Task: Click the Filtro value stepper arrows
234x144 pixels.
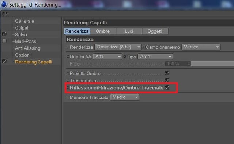Action: coord(189,64)
